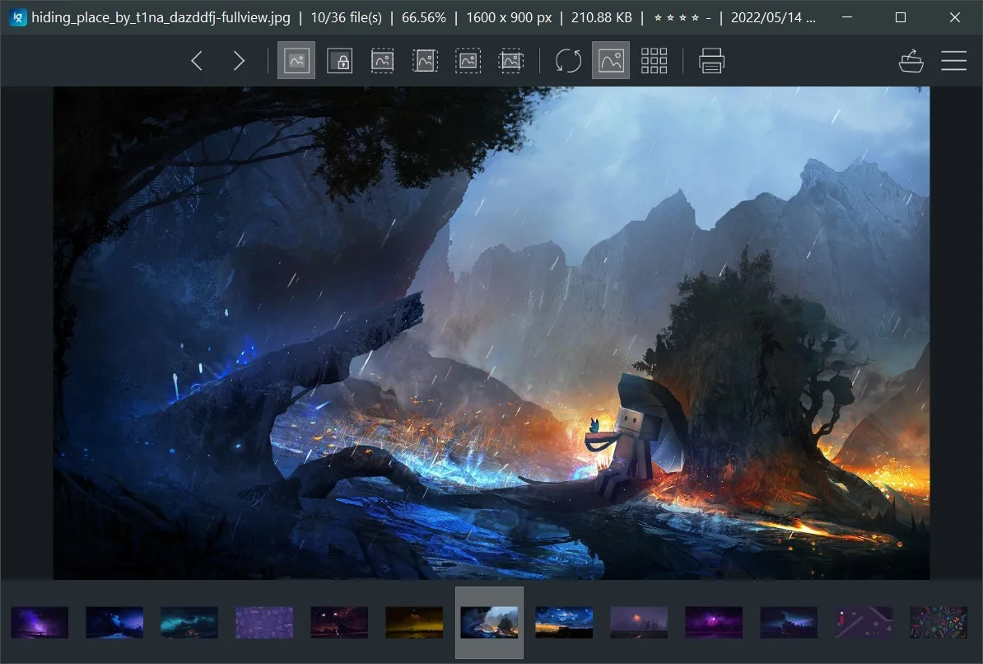
Task: Open the golden yellow dark landscape thumbnail
Action: (414, 622)
